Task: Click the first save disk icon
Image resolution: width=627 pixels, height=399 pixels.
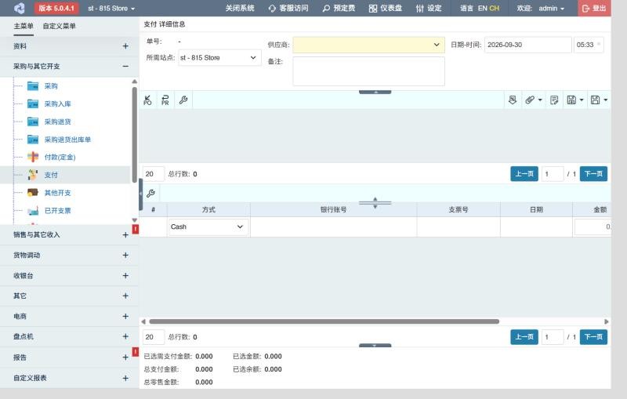Action: 571,100
